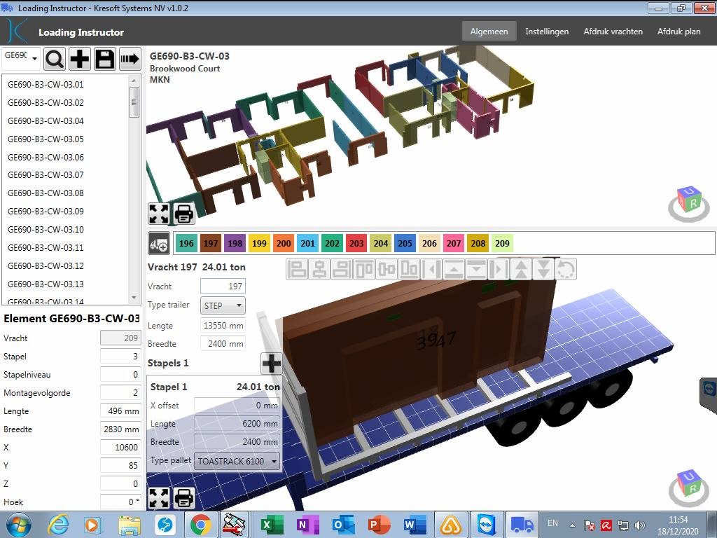Add a new stack with plus button

(271, 363)
